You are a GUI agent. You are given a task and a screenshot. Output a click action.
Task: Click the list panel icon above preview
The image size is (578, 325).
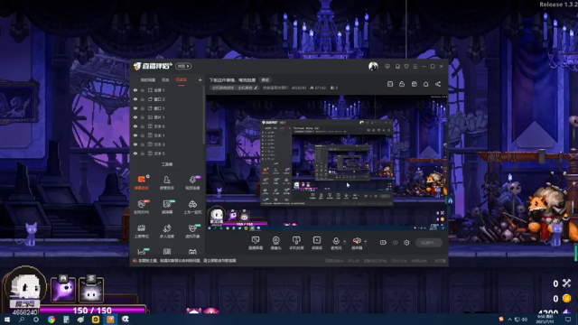[390, 84]
